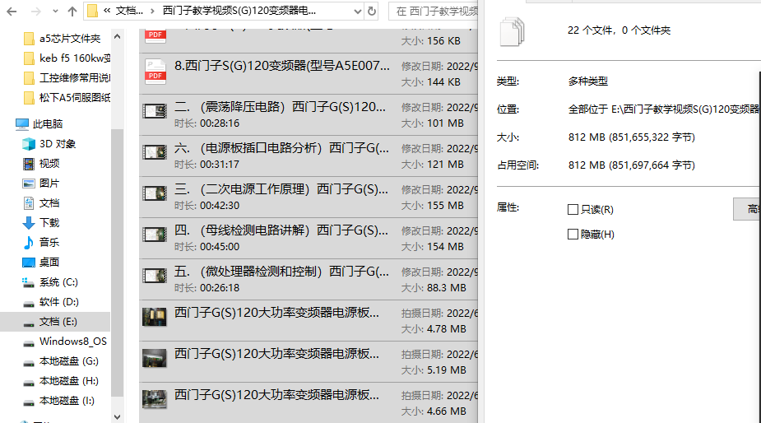Enable the 只读(R) checkbox

pos(573,209)
